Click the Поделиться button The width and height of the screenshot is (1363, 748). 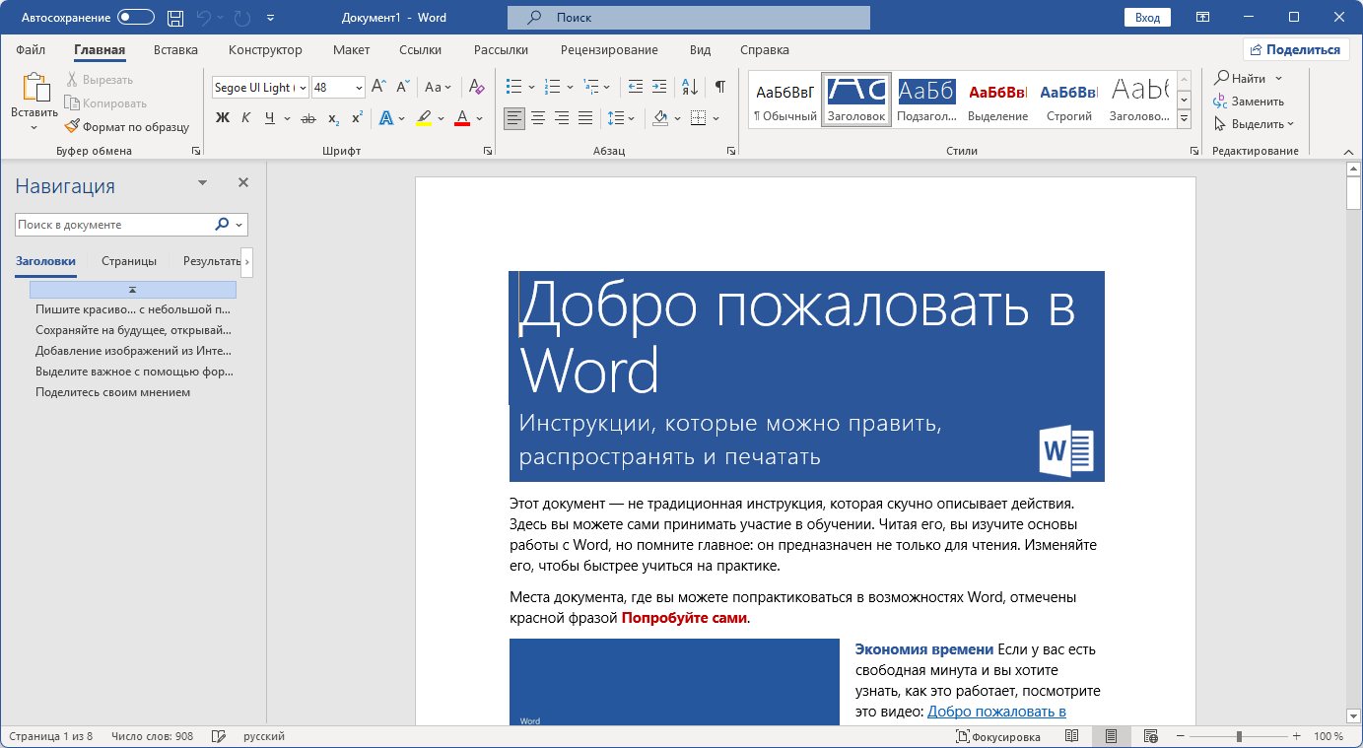[1295, 50]
